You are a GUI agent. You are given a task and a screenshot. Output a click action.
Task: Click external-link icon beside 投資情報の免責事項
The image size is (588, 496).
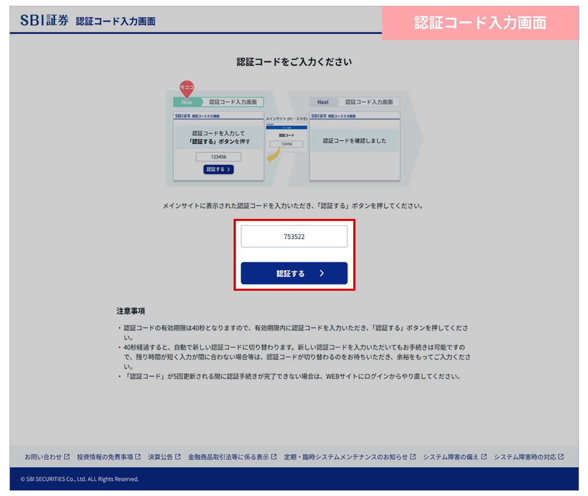coord(138,457)
